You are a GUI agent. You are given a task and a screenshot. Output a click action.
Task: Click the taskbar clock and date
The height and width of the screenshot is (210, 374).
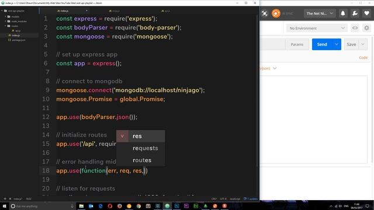[x=356, y=206]
